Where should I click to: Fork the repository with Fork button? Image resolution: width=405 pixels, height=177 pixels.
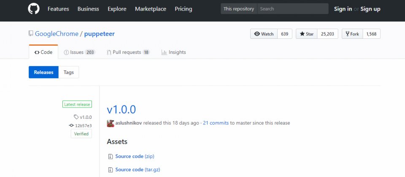tap(352, 34)
